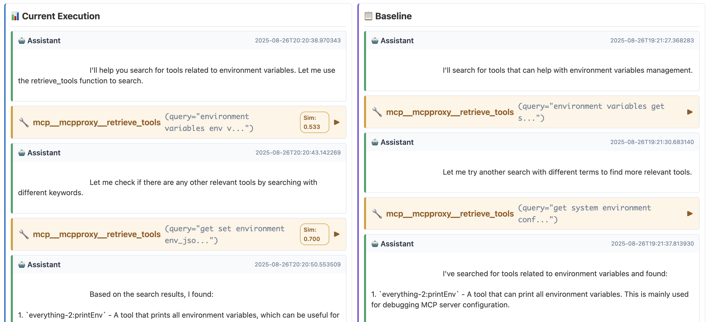Select the wrench icon on the Baseline second tool call
Viewport: 710px width, 322px height.
click(x=377, y=214)
